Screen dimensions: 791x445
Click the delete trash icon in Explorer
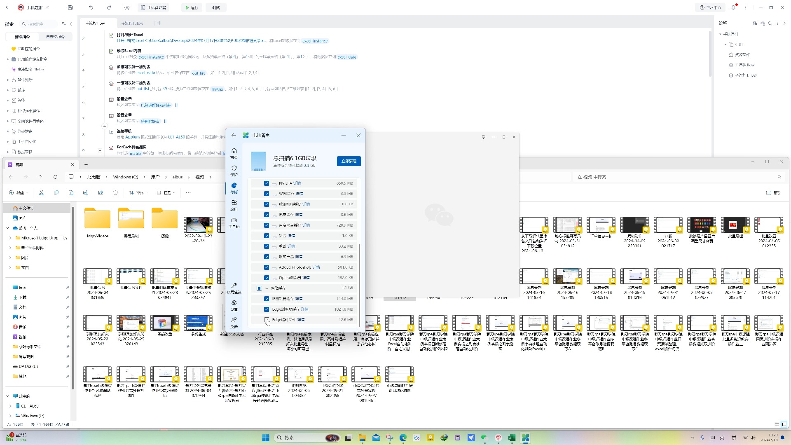115,193
